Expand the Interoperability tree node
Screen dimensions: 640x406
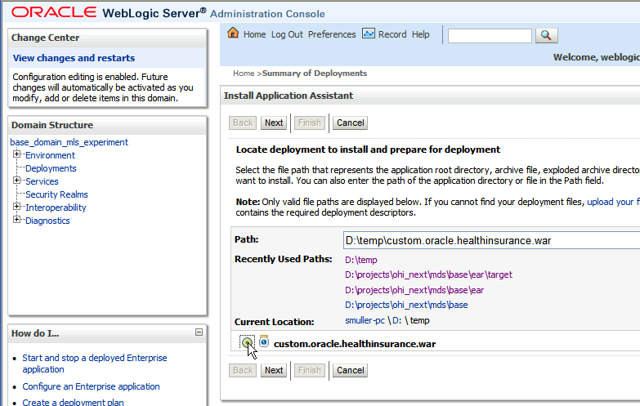pyautogui.click(x=16, y=207)
